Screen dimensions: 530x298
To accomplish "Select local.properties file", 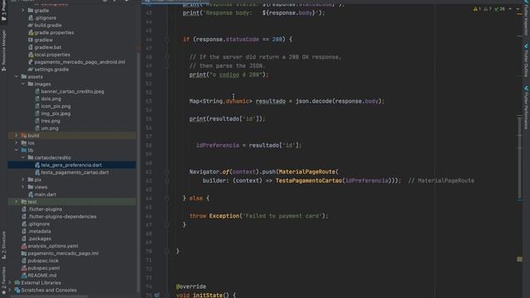I will [52, 55].
